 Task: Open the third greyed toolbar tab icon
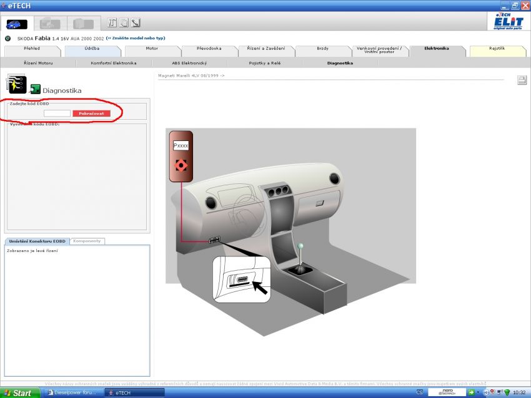click(83, 24)
